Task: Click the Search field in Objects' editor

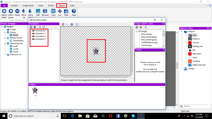Action: tap(195, 106)
